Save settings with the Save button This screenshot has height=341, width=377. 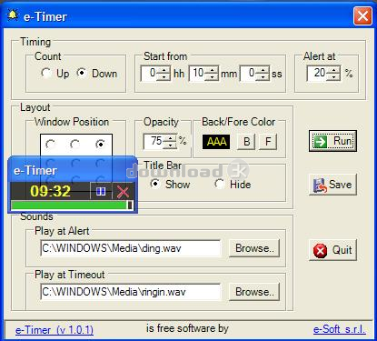click(332, 185)
